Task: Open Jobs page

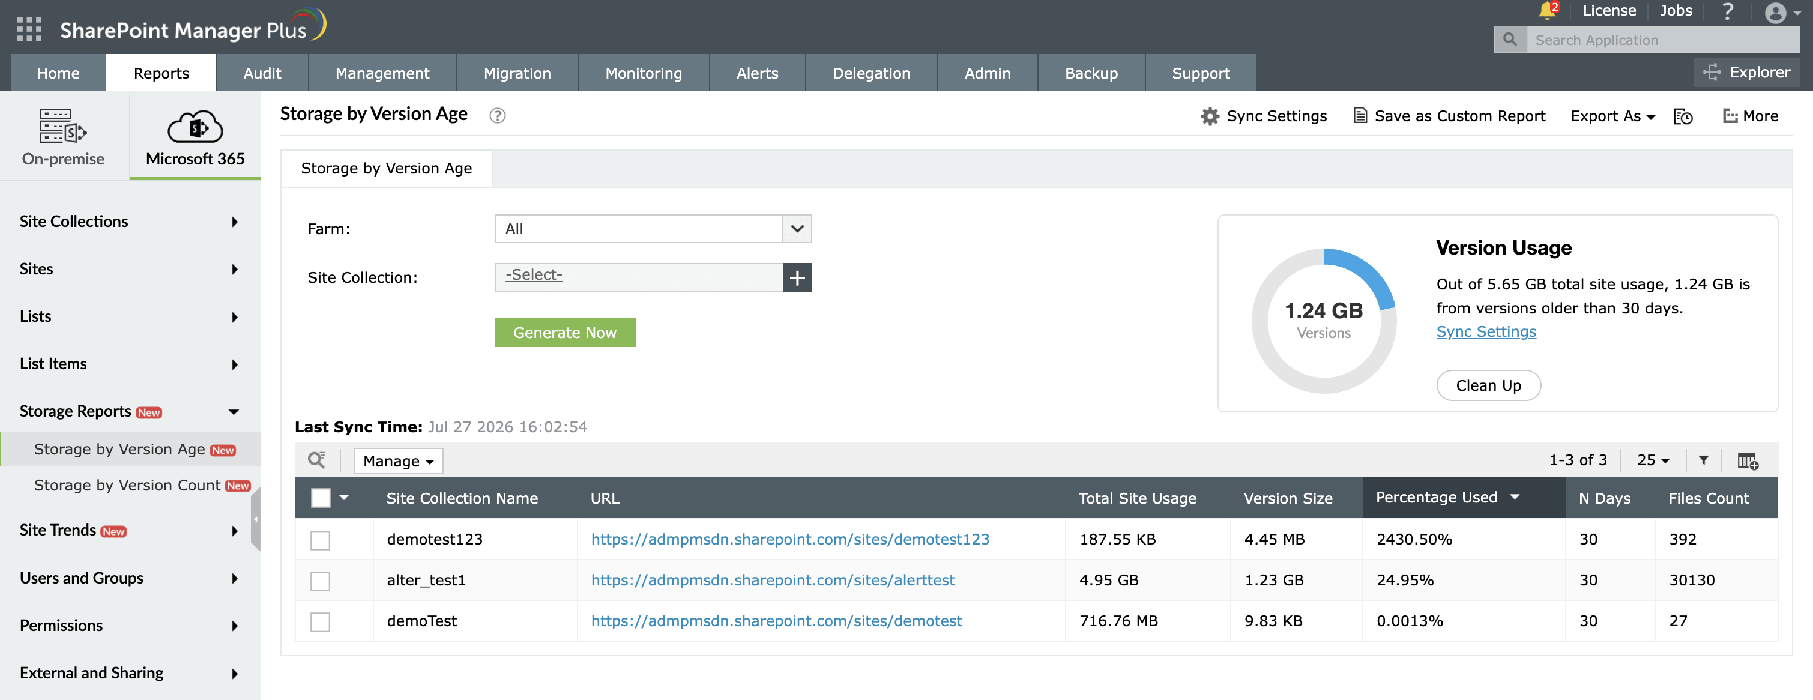Action: (1676, 11)
